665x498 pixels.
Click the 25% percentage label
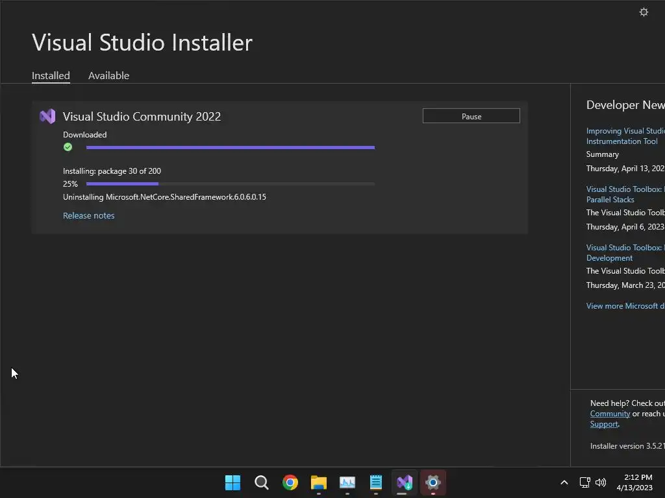click(70, 184)
